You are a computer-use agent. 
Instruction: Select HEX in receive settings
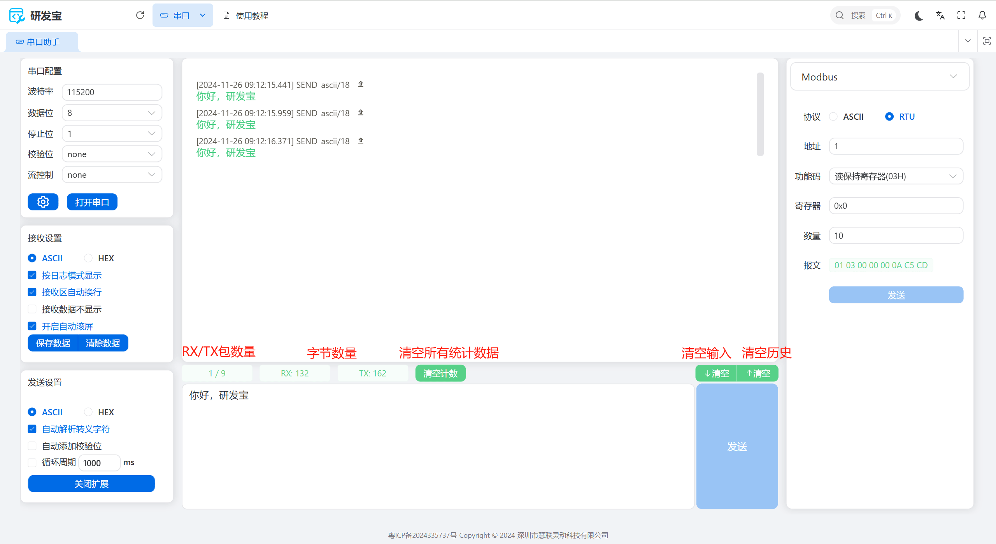coord(89,258)
